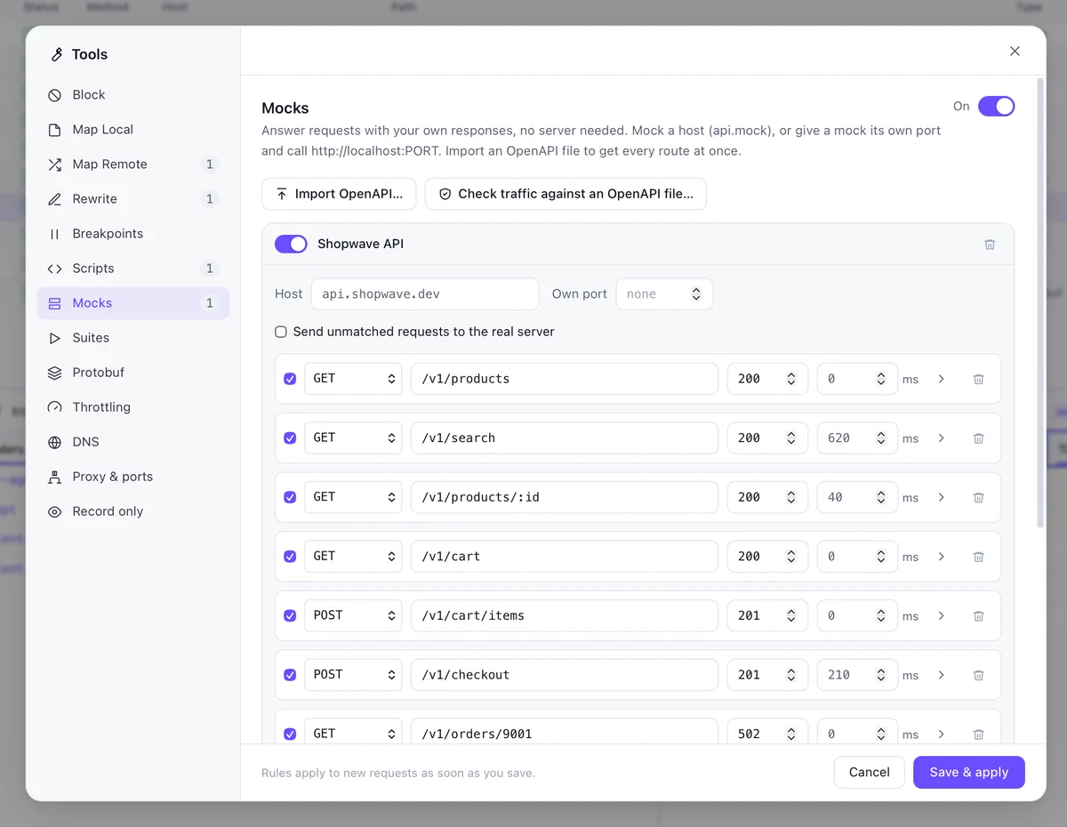
Task: Uncheck the /v1/products/:id route checkbox
Action: (290, 497)
